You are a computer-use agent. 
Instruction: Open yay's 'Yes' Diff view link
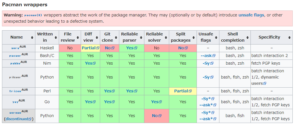pyautogui.click(x=90, y=102)
